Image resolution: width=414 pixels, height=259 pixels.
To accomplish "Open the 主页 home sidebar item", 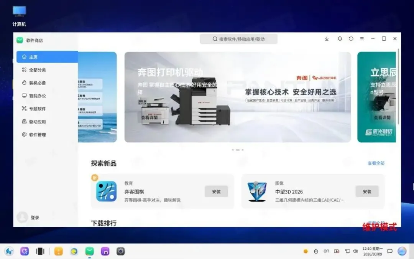I will tap(47, 57).
